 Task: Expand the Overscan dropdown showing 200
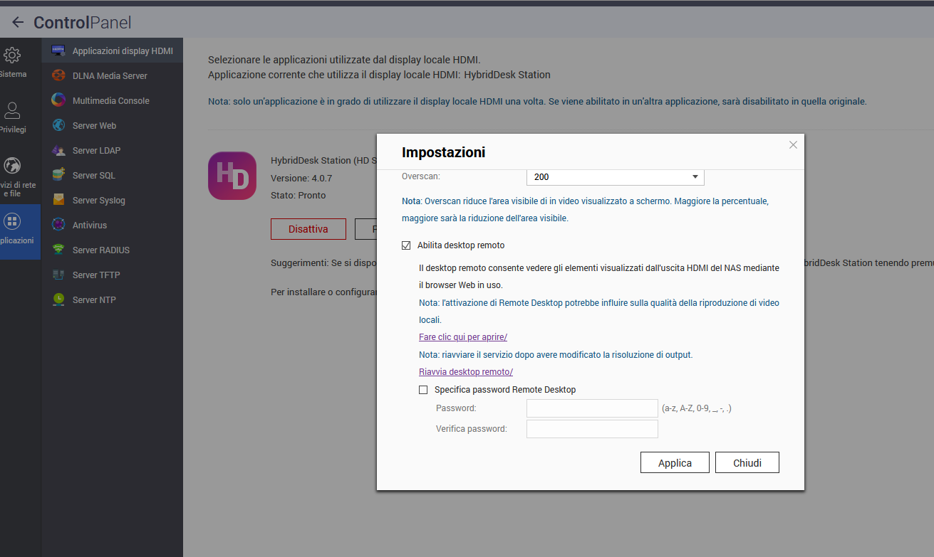[x=615, y=177]
